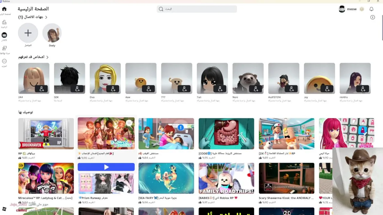This screenshot has height=215, width=383.
Task: Click into the search field
Action: click(197, 9)
